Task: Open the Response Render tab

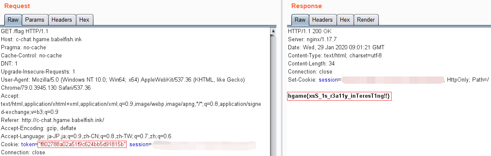Action: [x=366, y=20]
